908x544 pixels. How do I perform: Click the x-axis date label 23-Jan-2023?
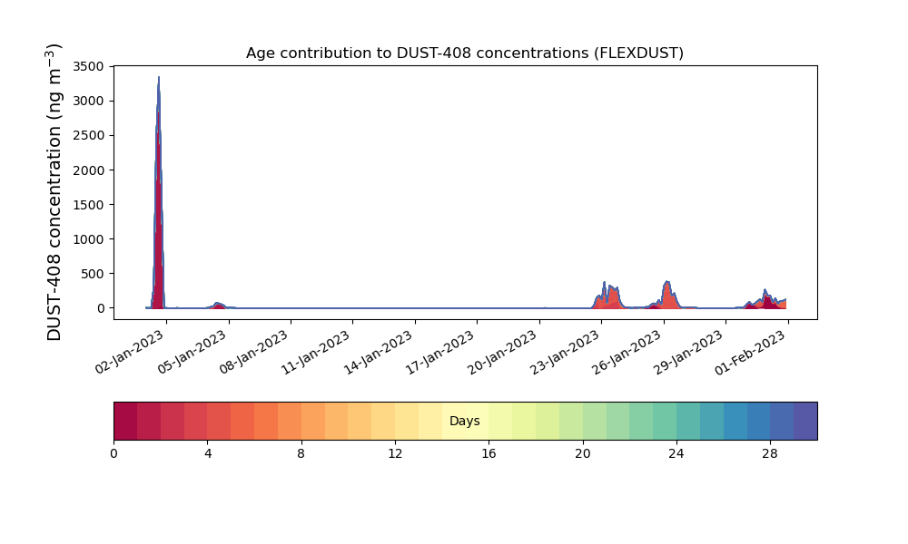point(565,351)
